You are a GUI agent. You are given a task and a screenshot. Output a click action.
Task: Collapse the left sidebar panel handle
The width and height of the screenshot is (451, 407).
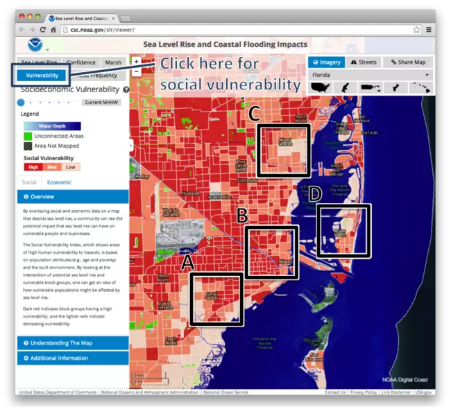point(131,146)
